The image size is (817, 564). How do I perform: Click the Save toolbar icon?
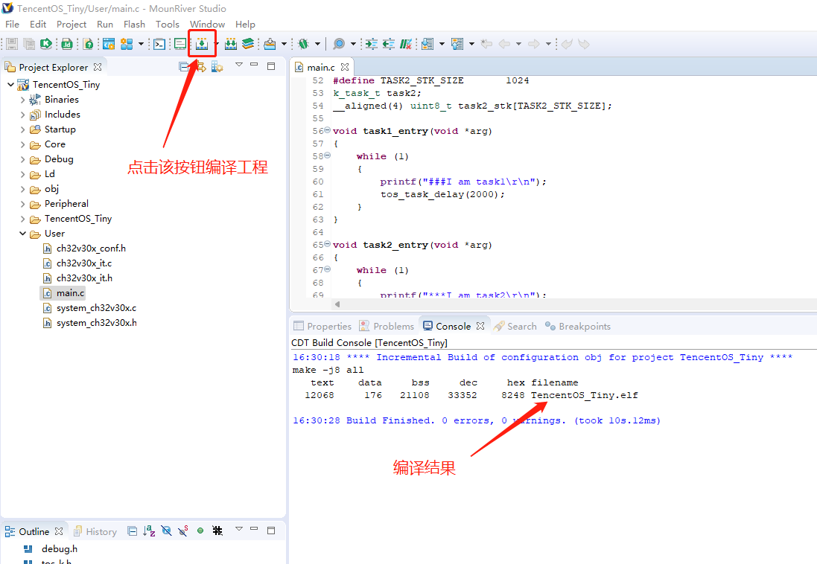(12, 44)
